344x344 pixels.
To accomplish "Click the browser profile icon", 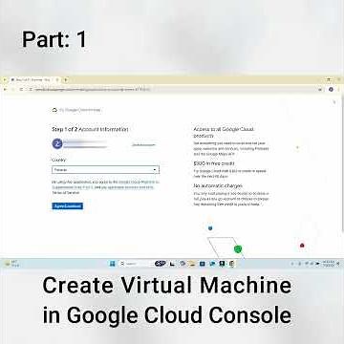I will click(x=331, y=90).
